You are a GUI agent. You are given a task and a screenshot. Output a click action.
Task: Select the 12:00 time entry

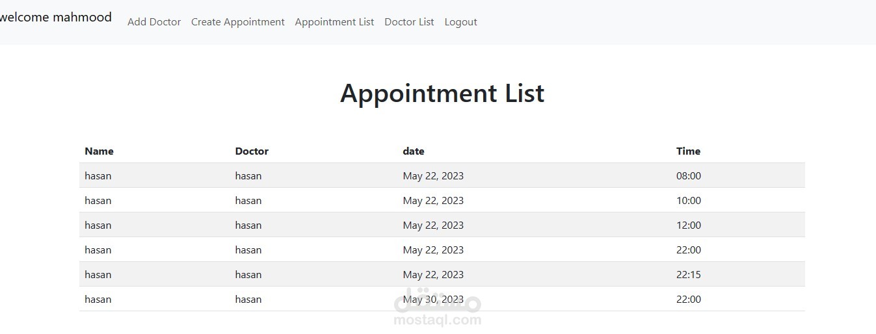click(689, 225)
